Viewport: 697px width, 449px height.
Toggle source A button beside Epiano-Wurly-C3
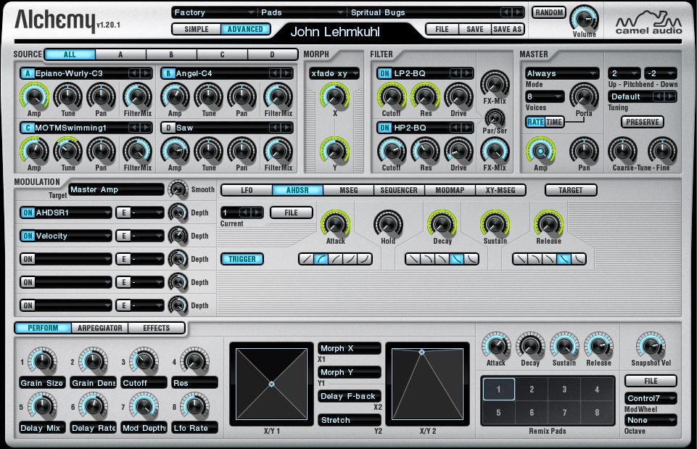[28, 73]
